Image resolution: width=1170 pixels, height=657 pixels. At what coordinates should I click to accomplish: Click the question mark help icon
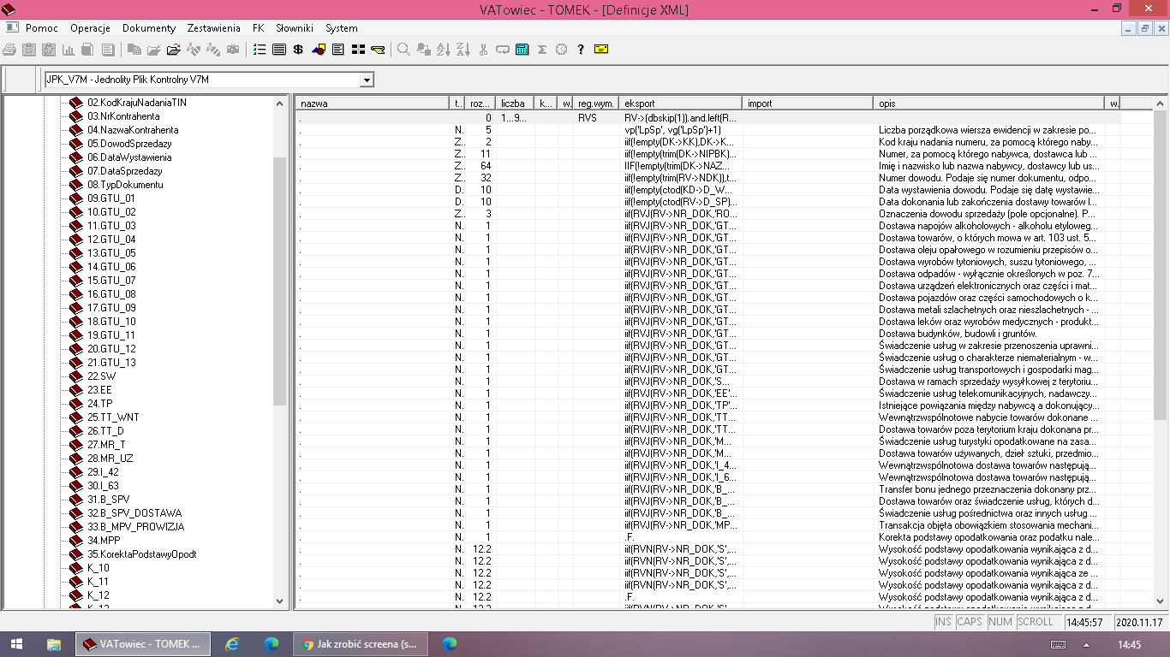[581, 50]
